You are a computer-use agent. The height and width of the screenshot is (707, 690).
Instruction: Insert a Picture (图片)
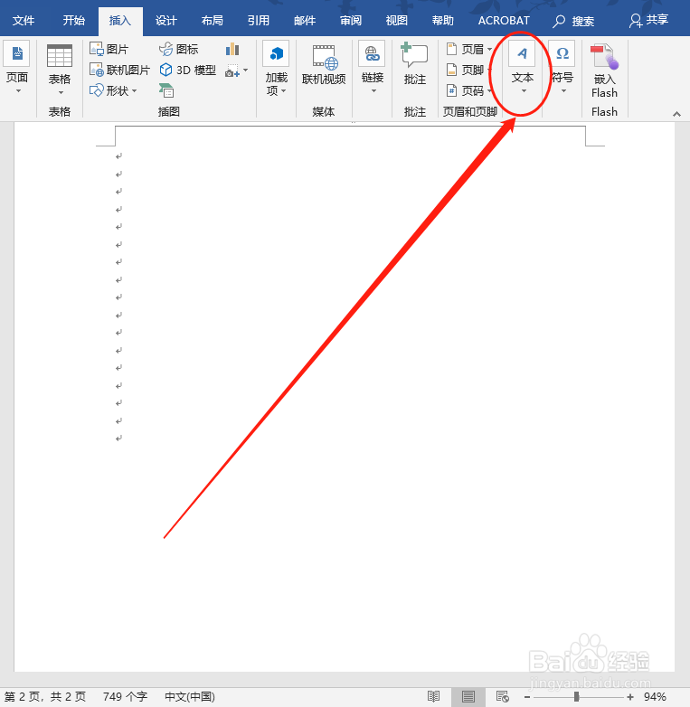click(109, 49)
